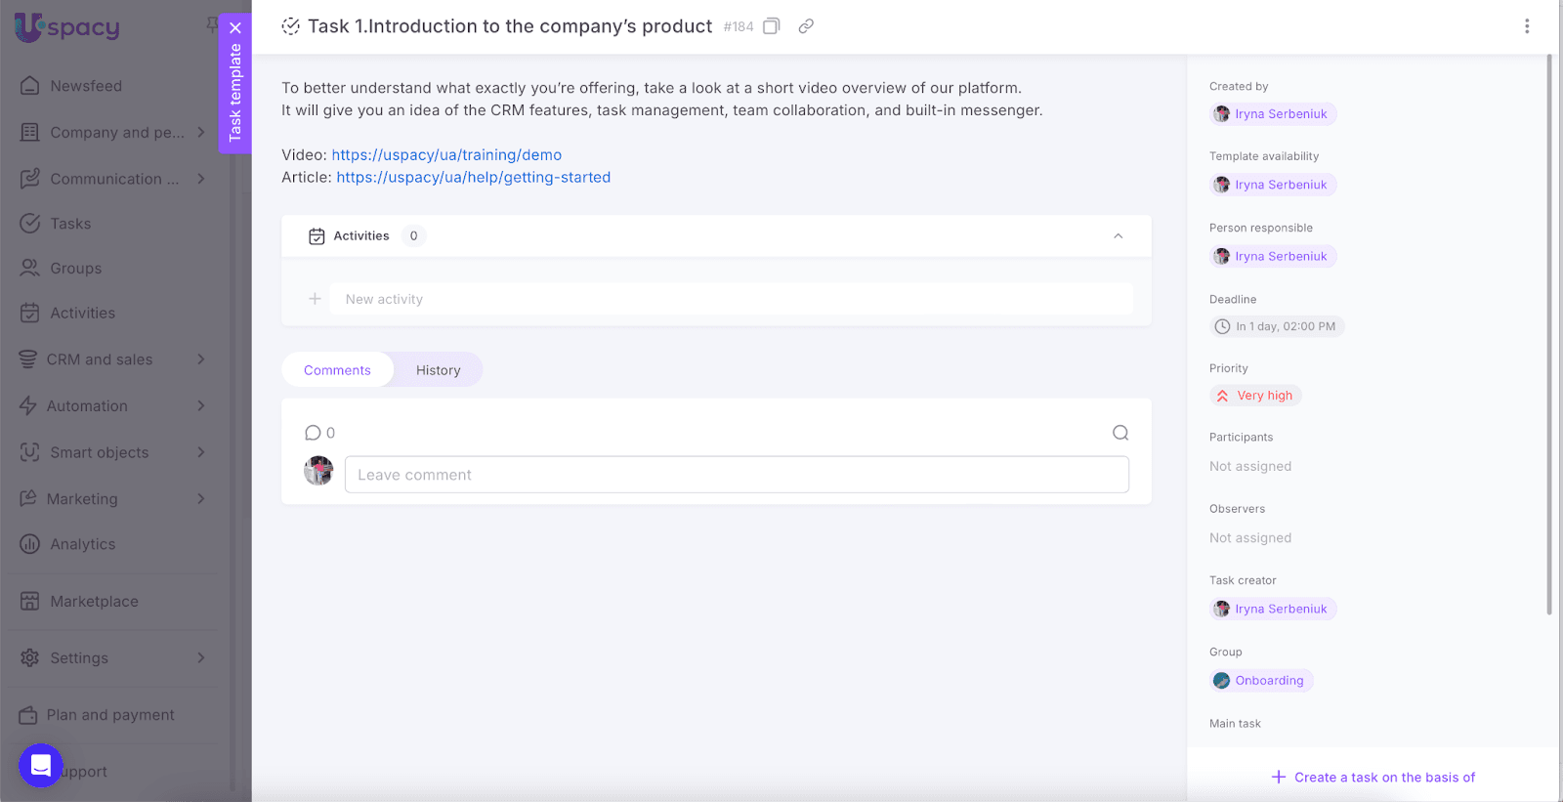This screenshot has width=1563, height=802.
Task: Switch to the History tab
Action: (438, 370)
